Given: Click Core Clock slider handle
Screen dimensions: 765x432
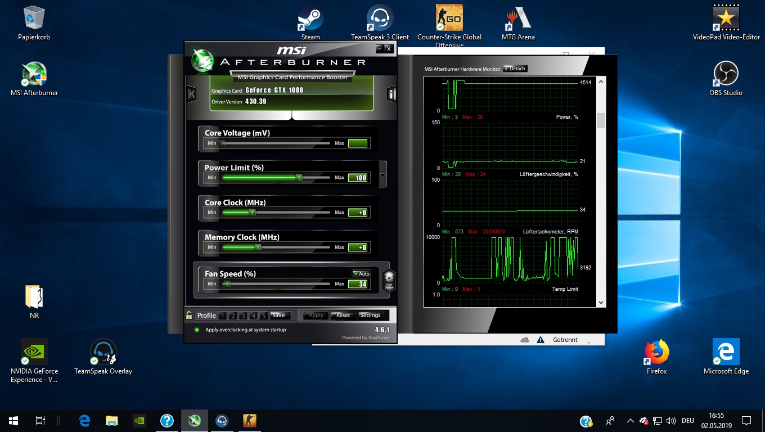Looking at the screenshot, I should 253,213.
